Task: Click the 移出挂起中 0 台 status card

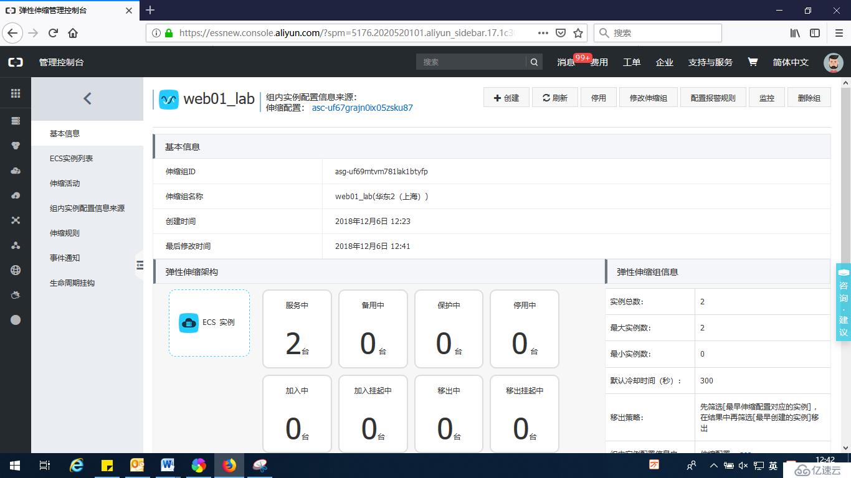Action: click(x=525, y=414)
